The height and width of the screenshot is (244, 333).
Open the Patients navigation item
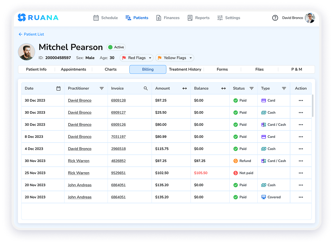tap(137, 18)
